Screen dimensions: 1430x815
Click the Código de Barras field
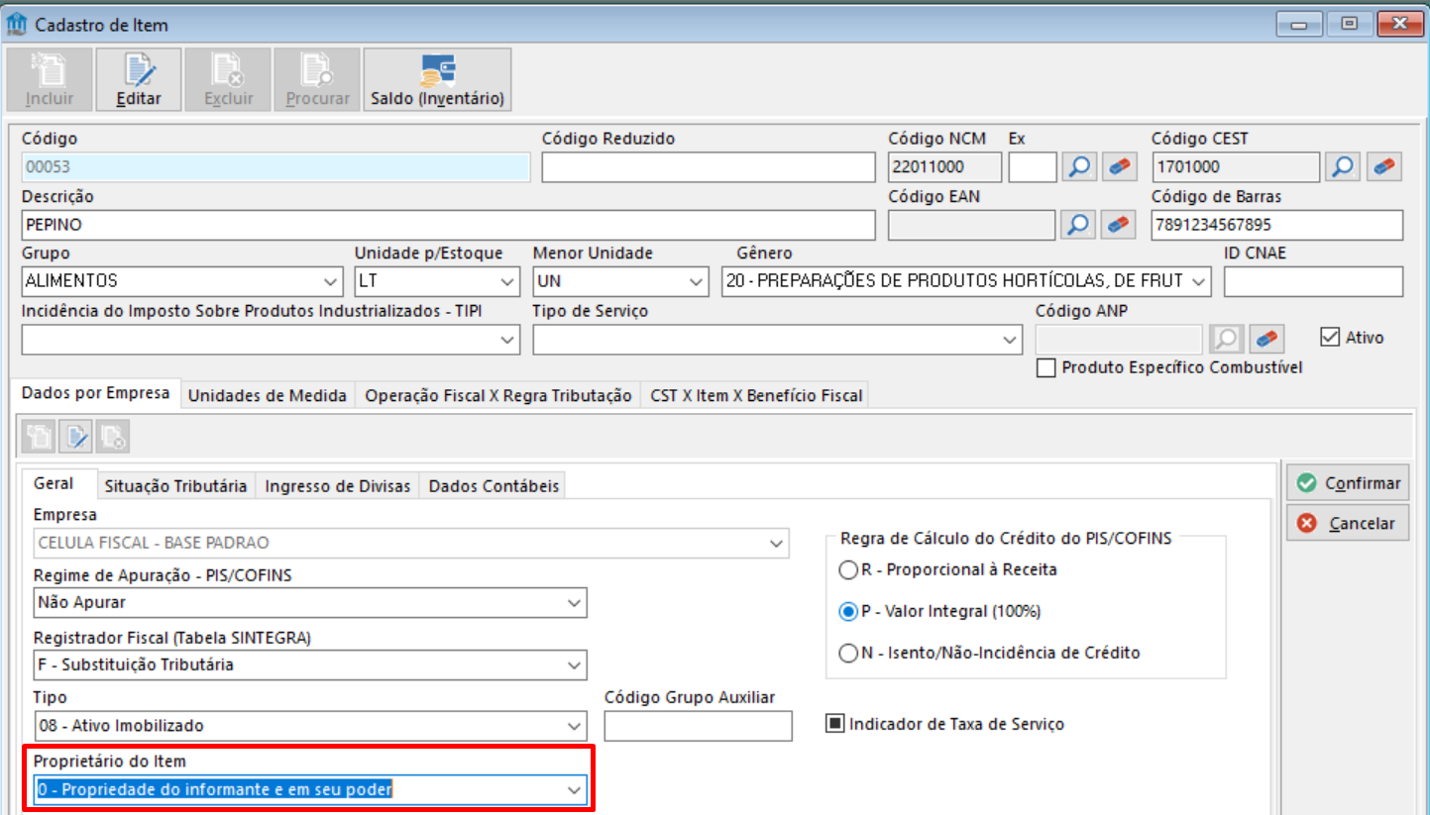[1277, 225]
